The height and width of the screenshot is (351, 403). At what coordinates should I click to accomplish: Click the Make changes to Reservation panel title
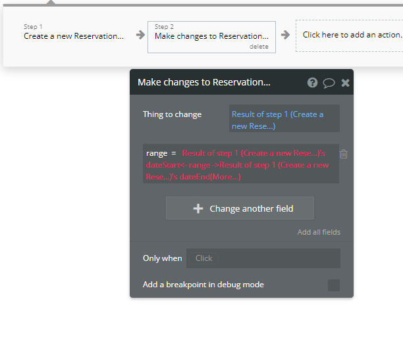pos(203,83)
